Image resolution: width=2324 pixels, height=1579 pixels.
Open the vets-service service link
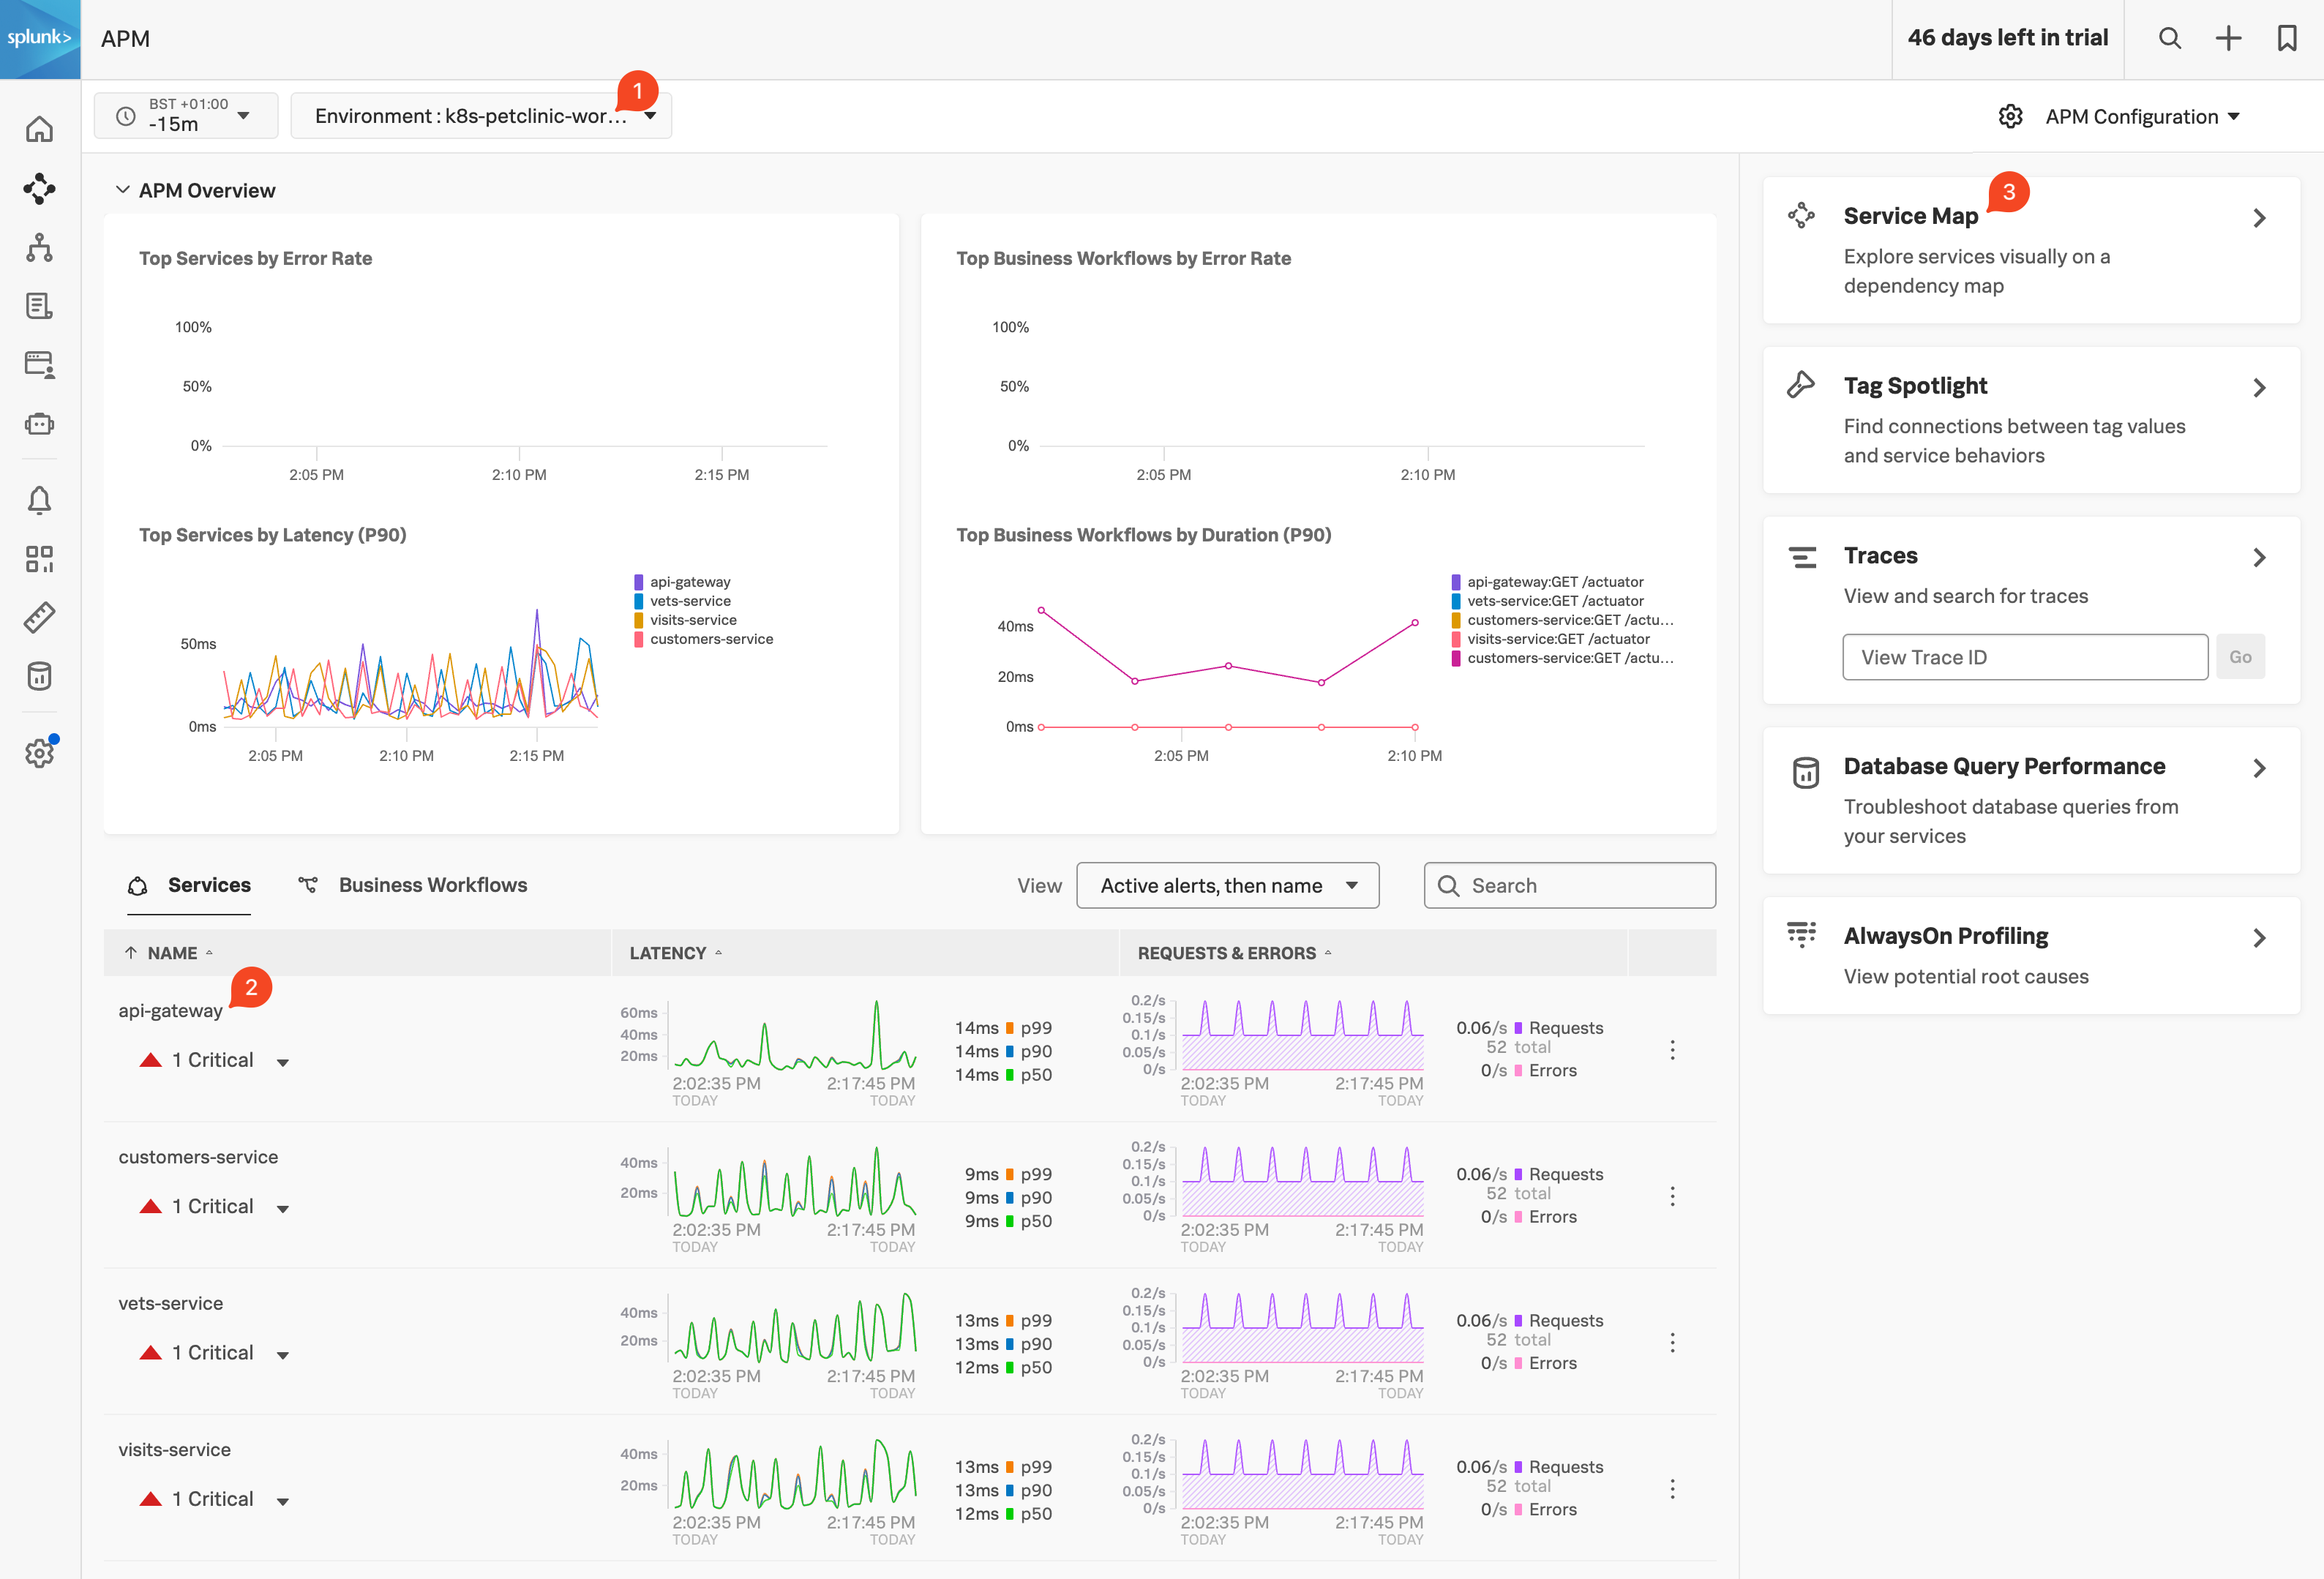tap(171, 1303)
